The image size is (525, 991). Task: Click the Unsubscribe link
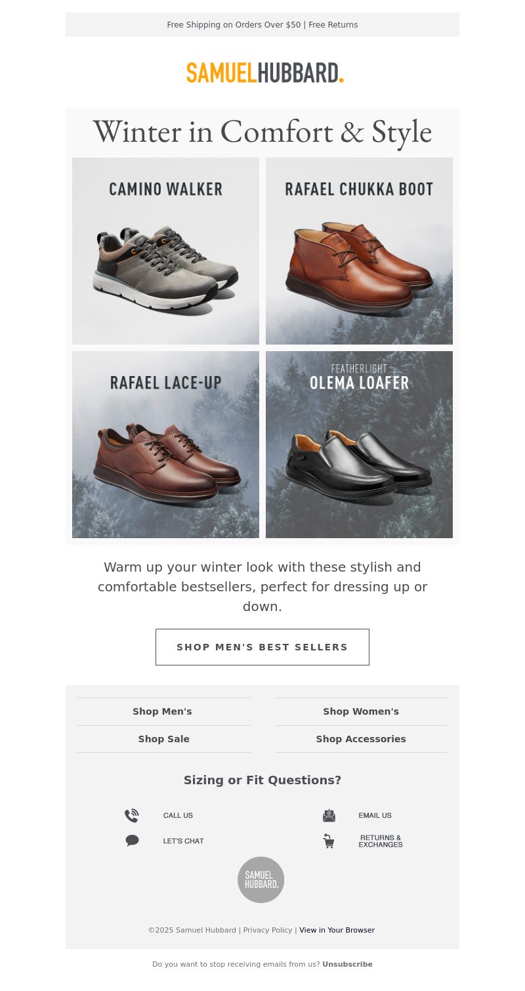(x=347, y=964)
